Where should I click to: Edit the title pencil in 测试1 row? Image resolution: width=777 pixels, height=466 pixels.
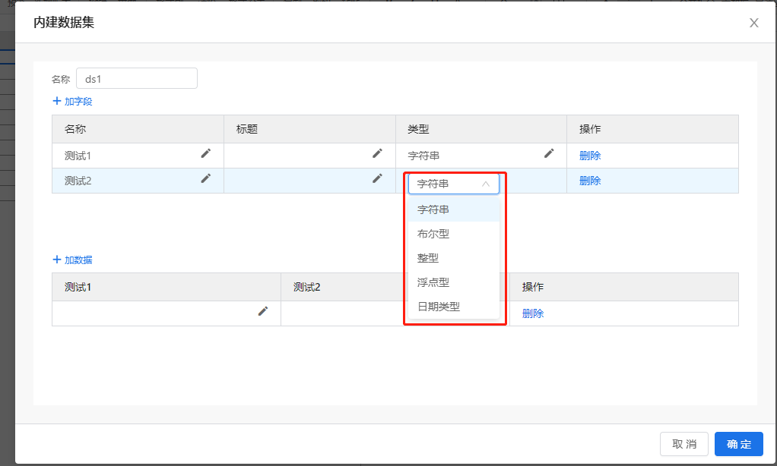coord(377,153)
